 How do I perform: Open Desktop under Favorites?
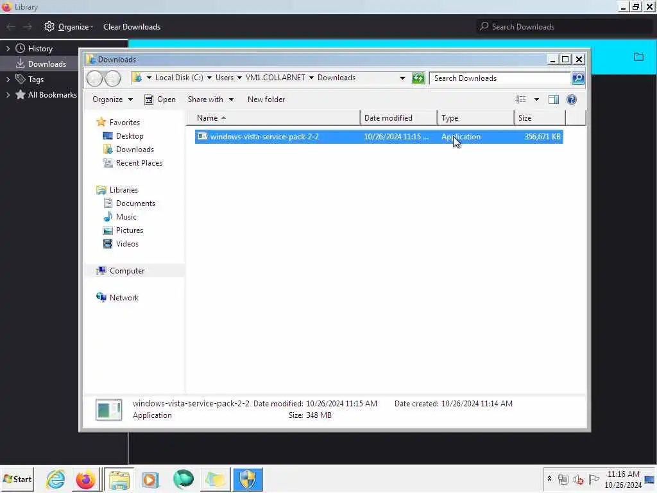[130, 136]
